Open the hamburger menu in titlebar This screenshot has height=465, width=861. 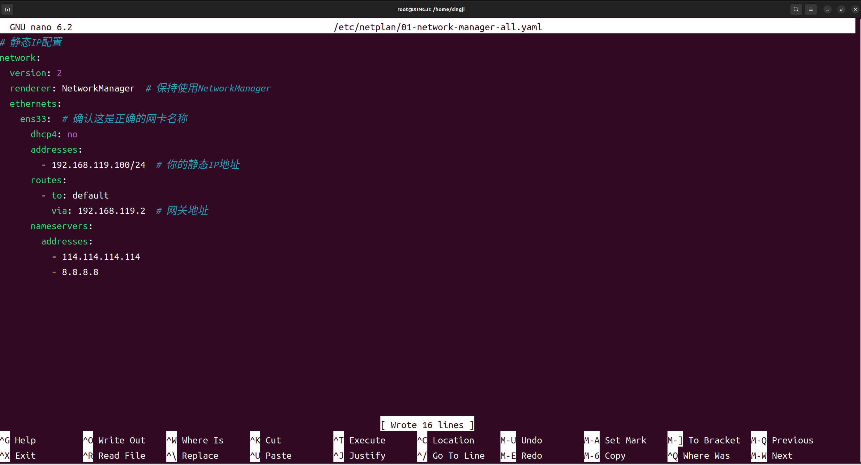tap(811, 9)
